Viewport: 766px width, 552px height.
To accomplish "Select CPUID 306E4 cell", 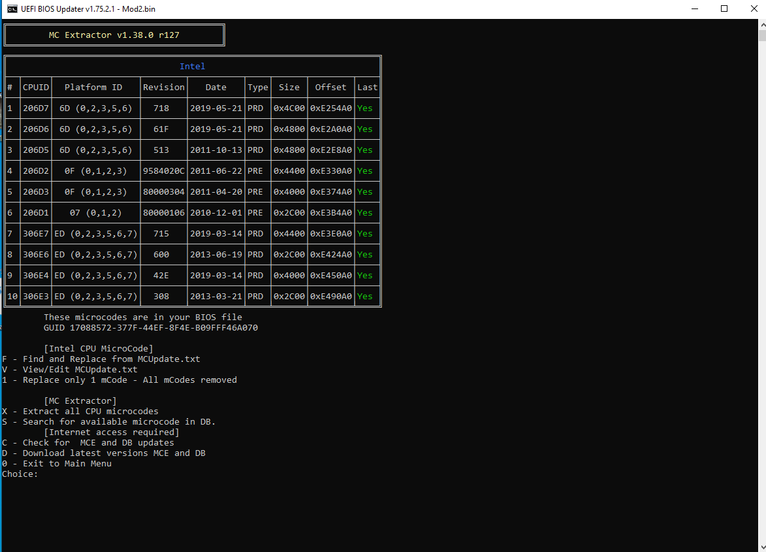I will 36,276.
